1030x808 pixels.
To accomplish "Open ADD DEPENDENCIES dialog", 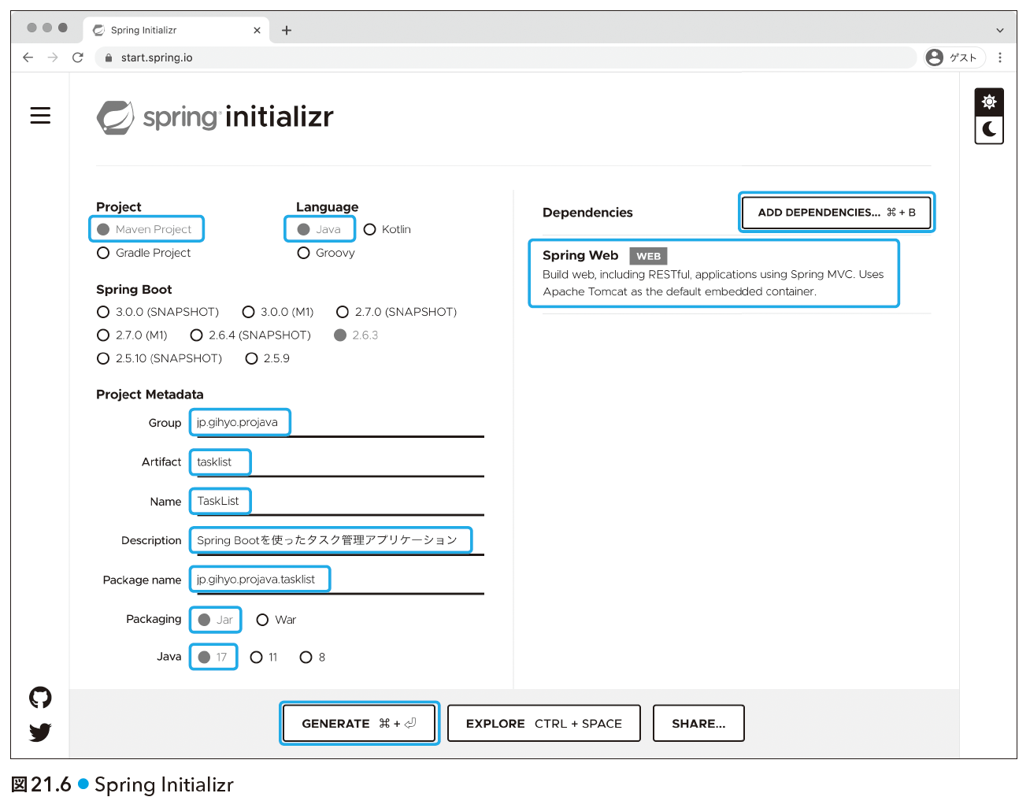I will click(x=836, y=213).
